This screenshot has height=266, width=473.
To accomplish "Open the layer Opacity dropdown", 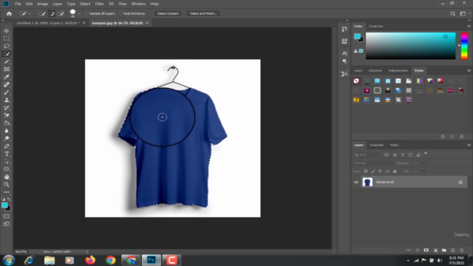I will point(424,163).
